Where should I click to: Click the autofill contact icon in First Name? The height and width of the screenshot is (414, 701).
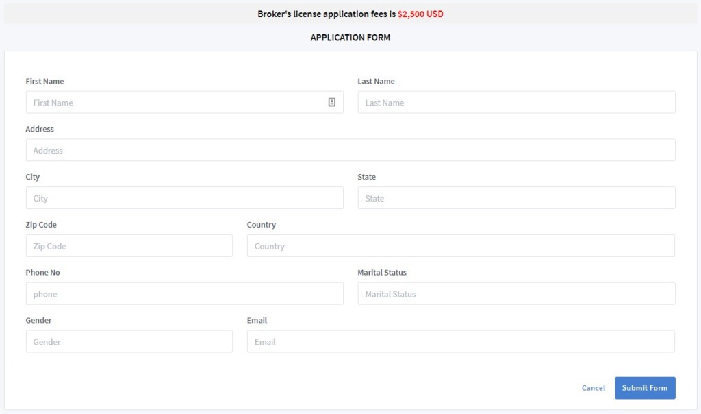tap(332, 103)
